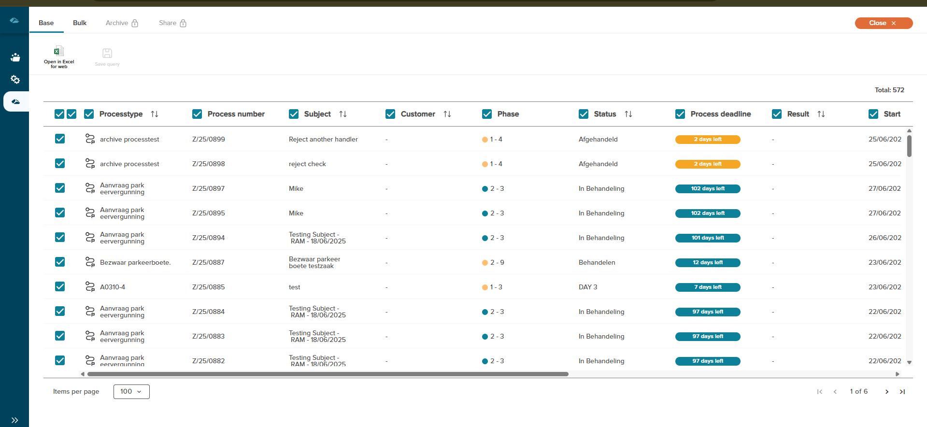Viewport: 927px width, 427px height.
Task: Expand sidebar with double chevron icon
Action: click(x=14, y=420)
